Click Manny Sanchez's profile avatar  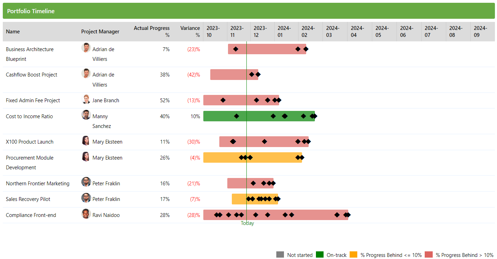(86, 115)
